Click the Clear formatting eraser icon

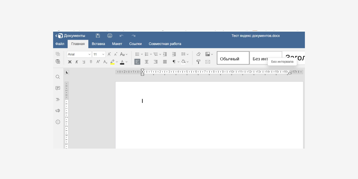(x=198, y=54)
